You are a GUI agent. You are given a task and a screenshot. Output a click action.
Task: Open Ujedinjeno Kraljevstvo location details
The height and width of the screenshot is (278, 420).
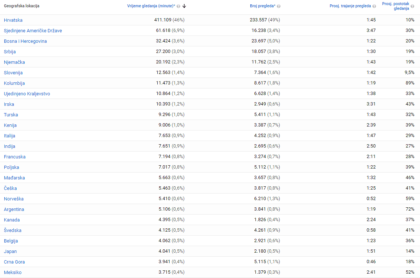click(27, 94)
